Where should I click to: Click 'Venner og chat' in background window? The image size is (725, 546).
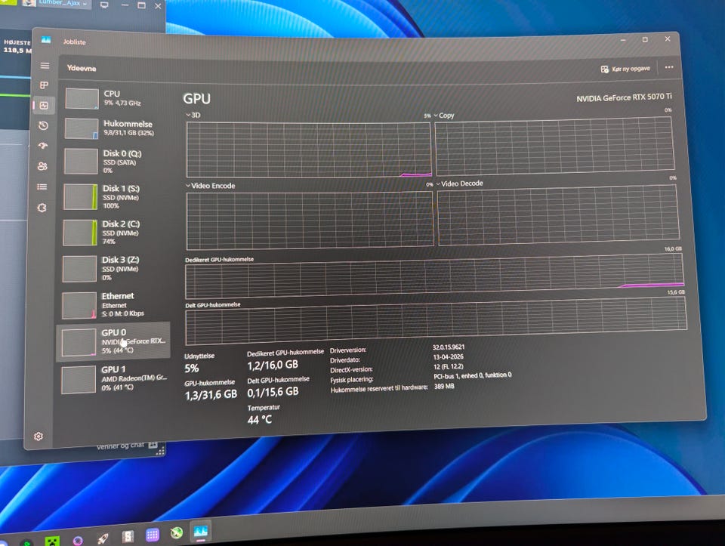pyautogui.click(x=120, y=446)
